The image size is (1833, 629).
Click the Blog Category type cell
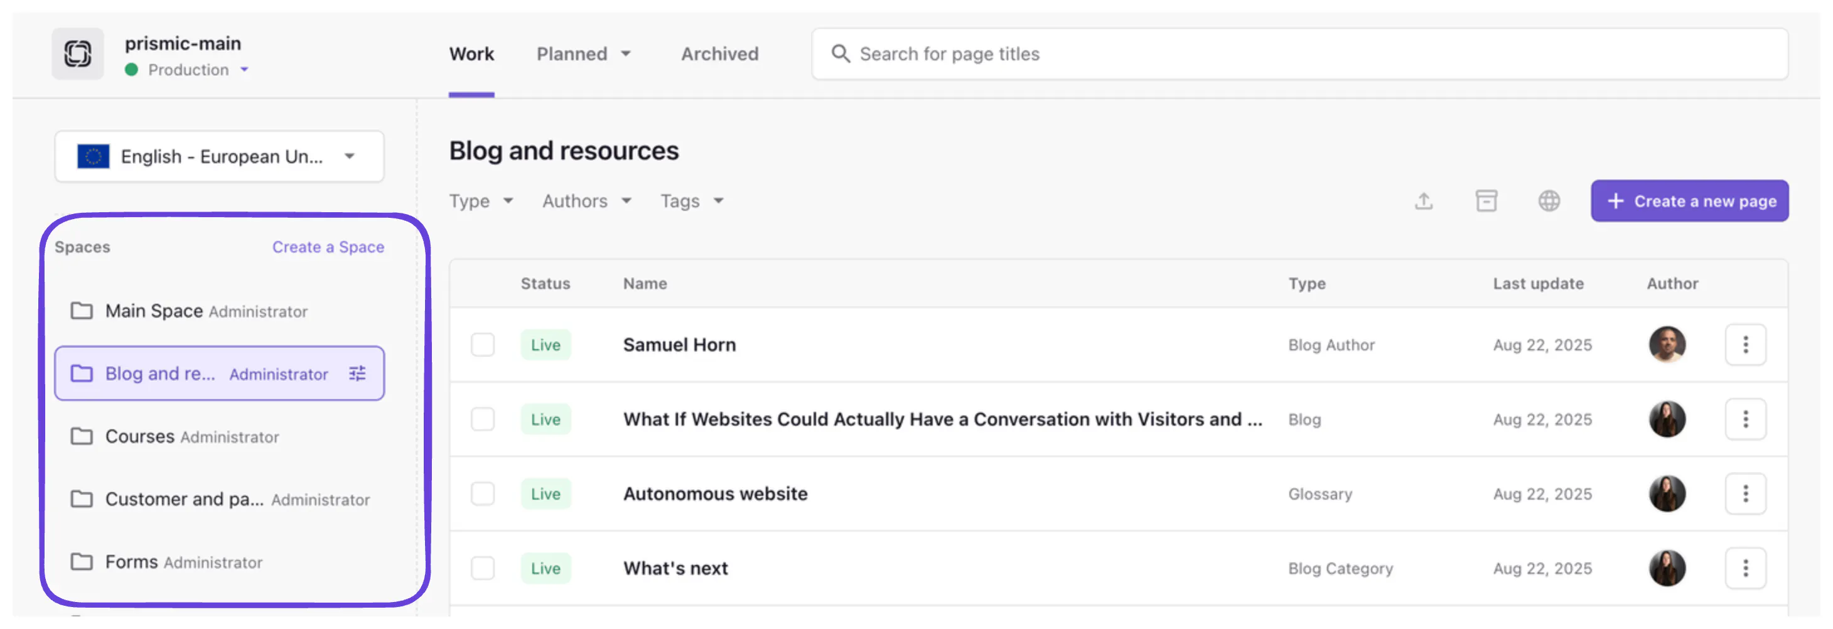[x=1340, y=569]
